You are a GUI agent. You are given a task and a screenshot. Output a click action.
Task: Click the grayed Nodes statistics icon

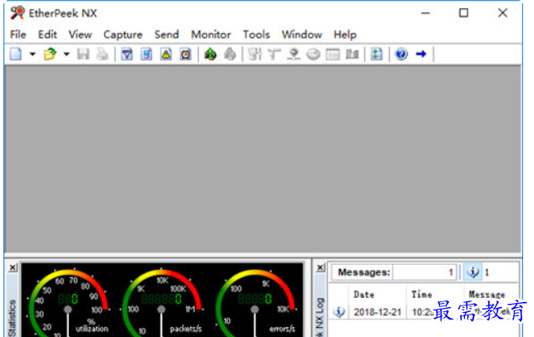point(255,54)
